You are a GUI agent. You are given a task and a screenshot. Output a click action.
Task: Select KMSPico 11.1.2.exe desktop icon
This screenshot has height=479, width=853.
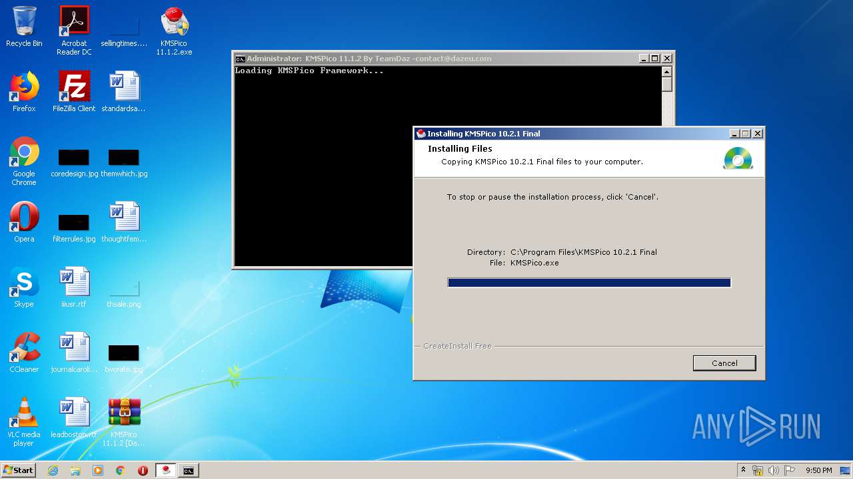point(174,30)
